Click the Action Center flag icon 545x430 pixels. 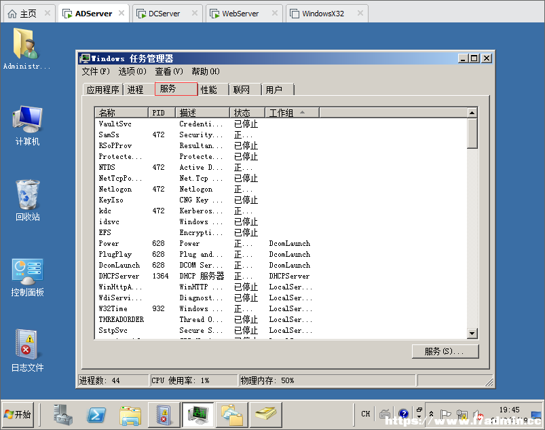click(445, 414)
